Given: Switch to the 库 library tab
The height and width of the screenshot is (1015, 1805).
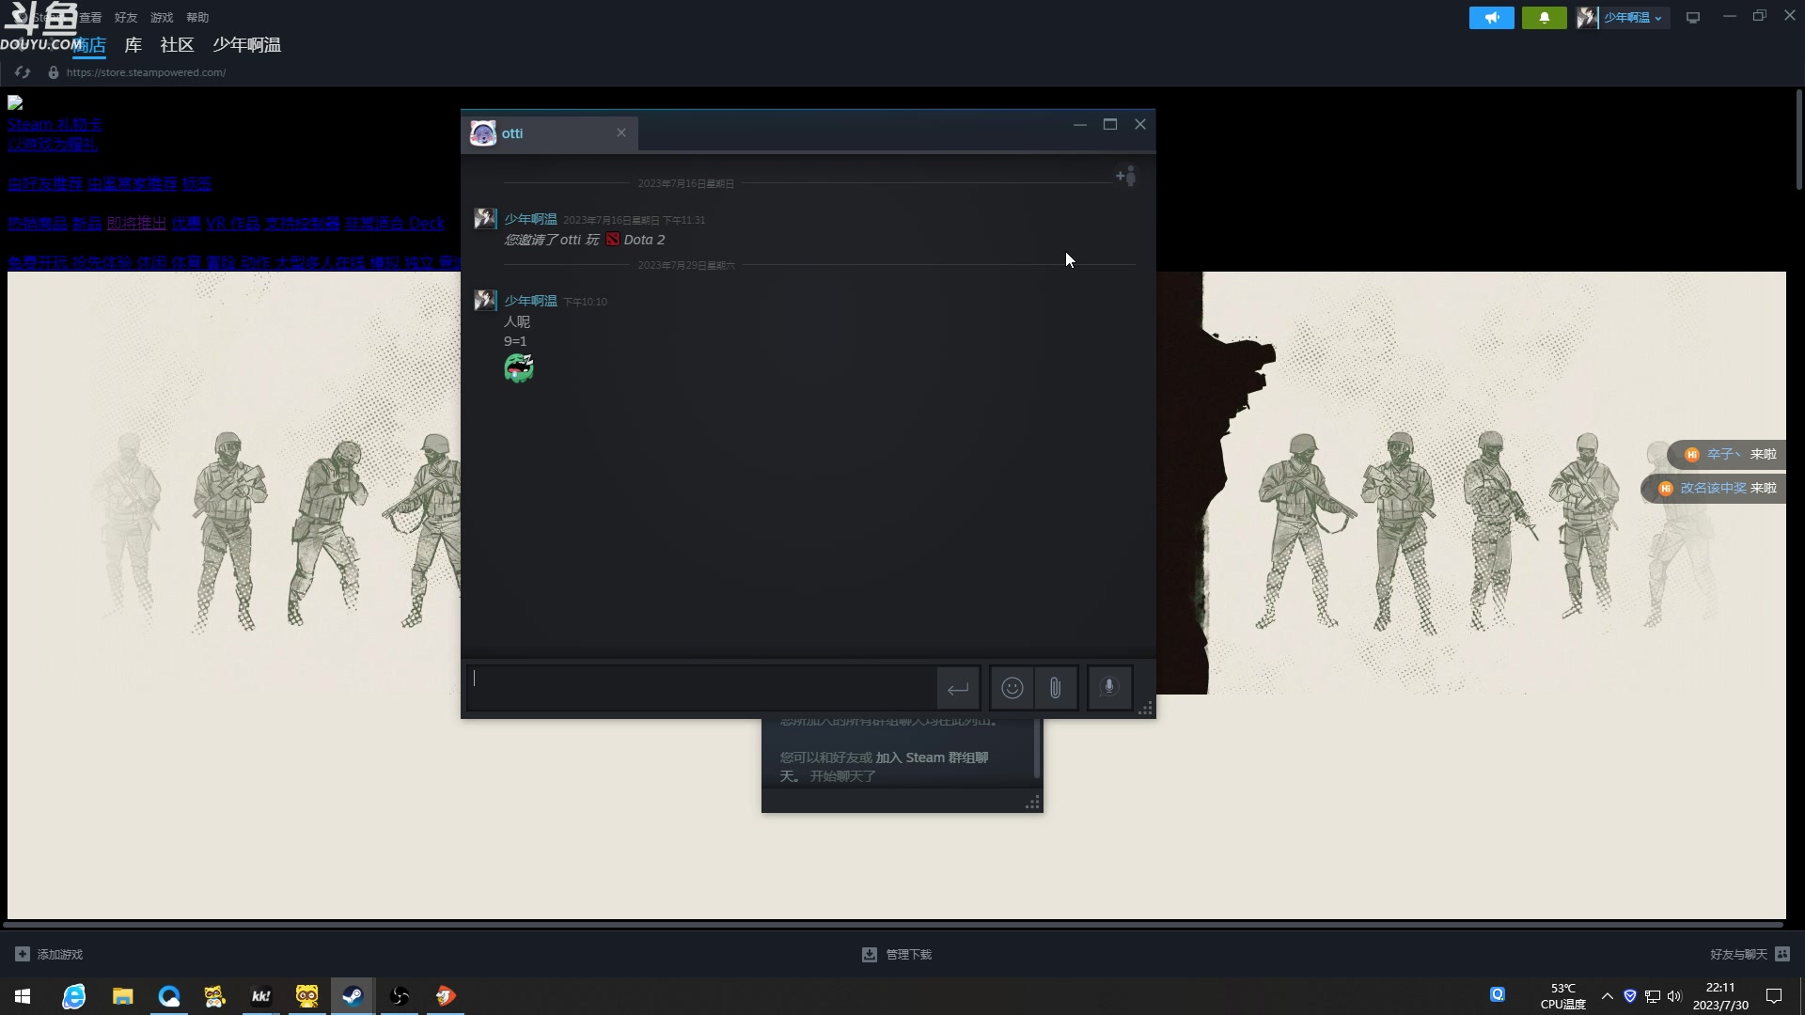Looking at the screenshot, I should 133,45.
